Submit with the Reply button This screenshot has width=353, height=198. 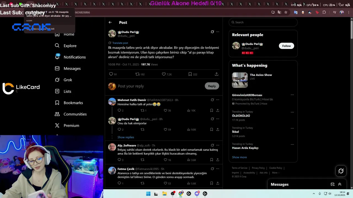(x=212, y=86)
